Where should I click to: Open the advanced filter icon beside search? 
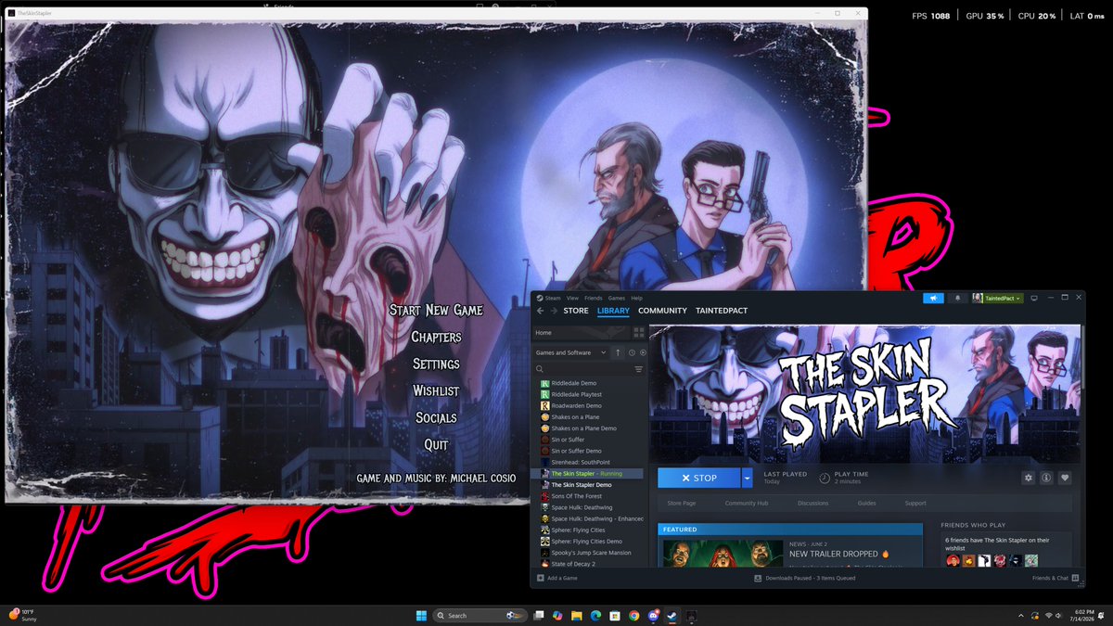639,369
